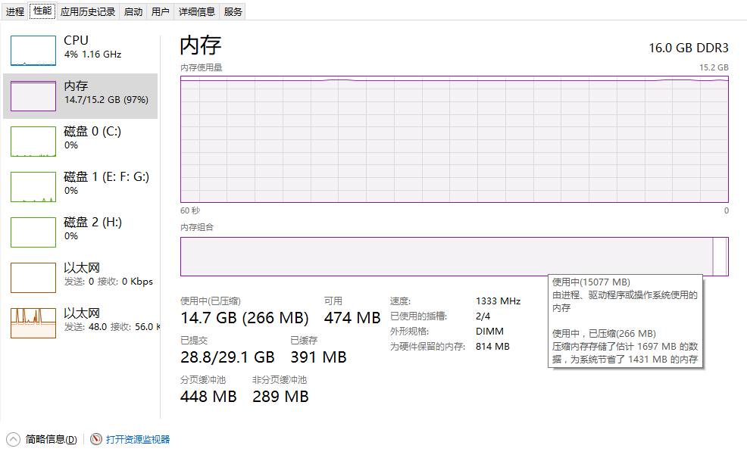Click the 简略信息(D) text button
747x458 pixels.
[x=52, y=439]
